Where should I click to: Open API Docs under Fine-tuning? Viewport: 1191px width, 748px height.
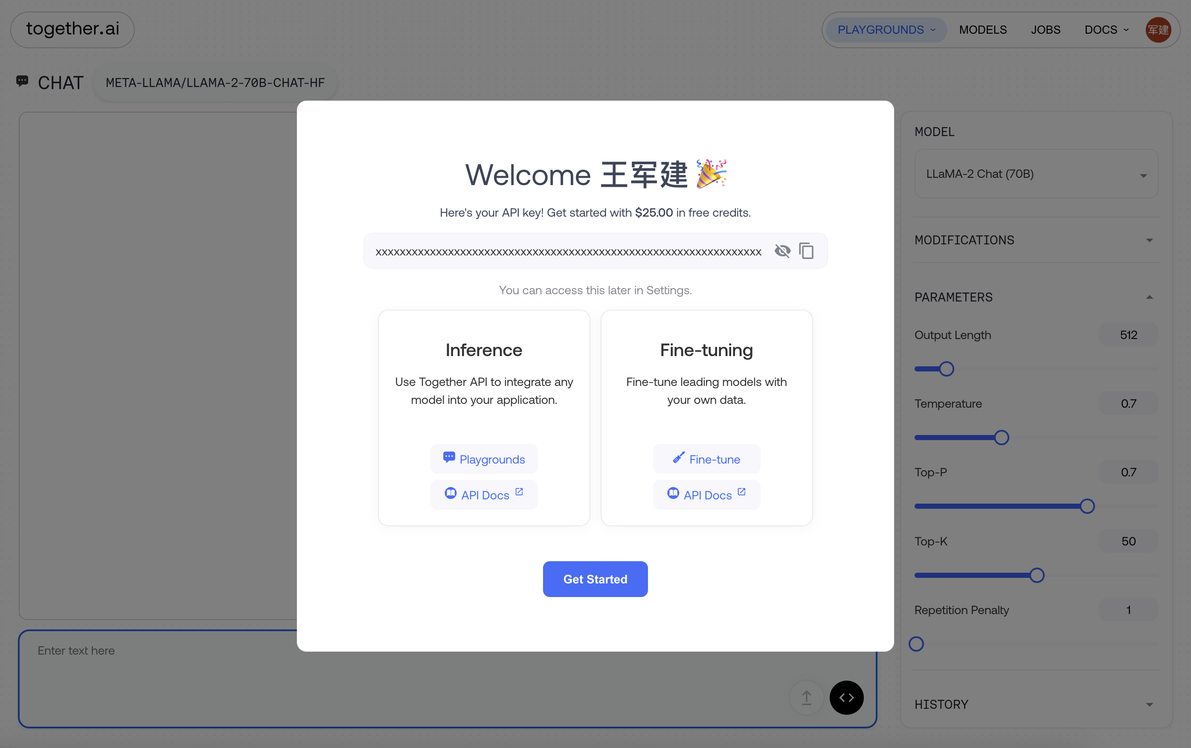(706, 495)
